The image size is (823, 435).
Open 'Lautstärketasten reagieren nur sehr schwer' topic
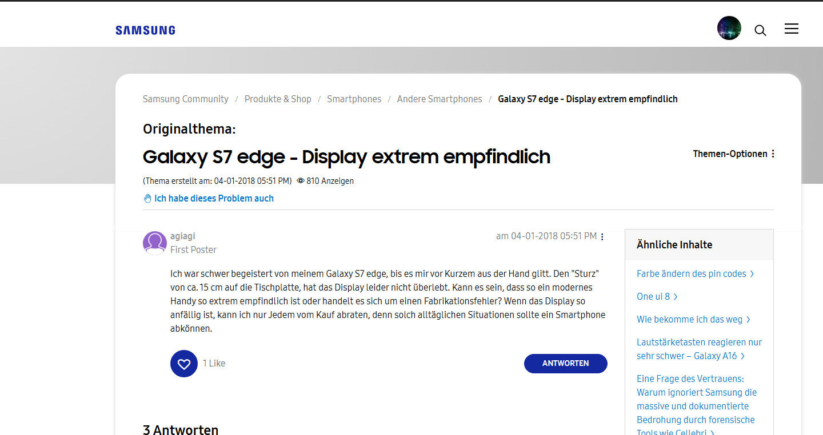698,349
